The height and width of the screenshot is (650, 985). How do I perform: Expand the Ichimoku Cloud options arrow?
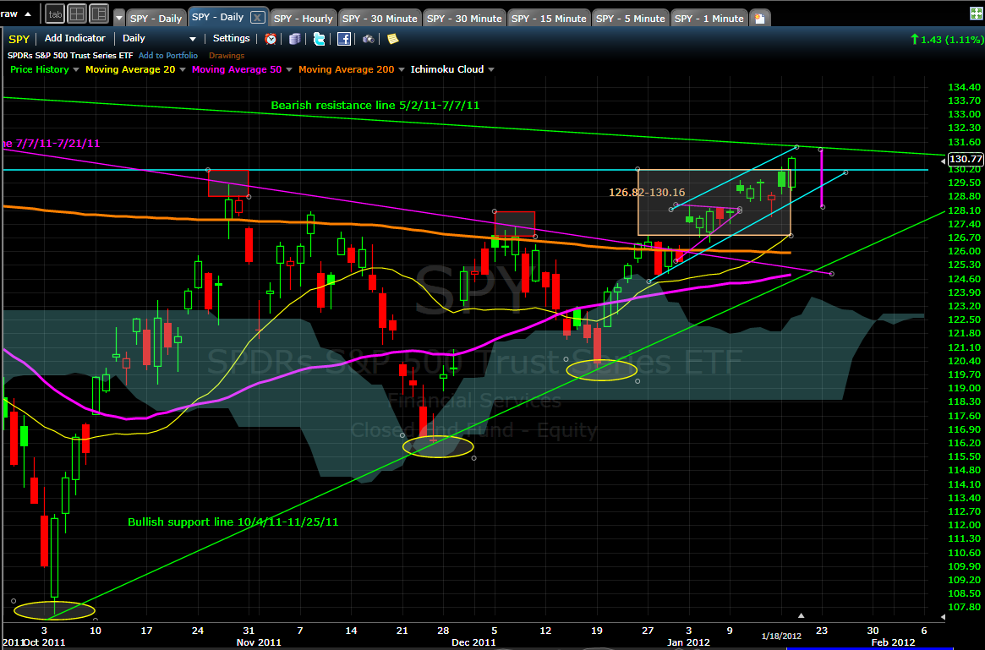(x=491, y=69)
